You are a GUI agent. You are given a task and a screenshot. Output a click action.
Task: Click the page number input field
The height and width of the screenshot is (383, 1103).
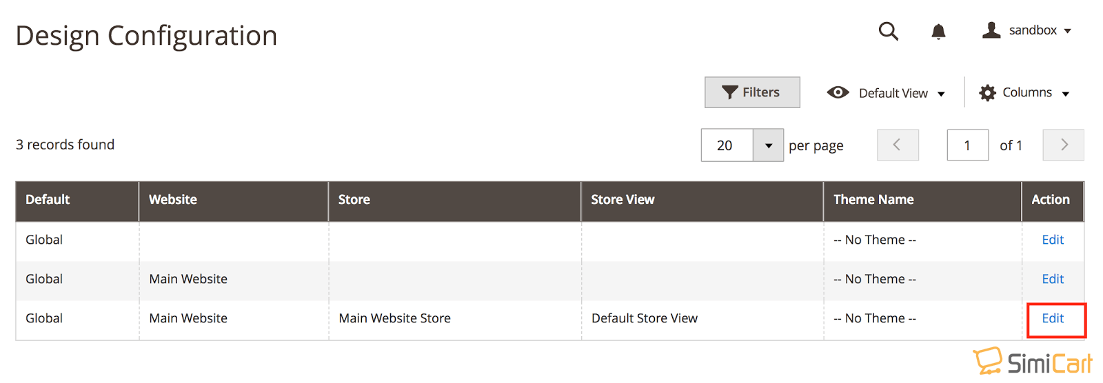967,145
